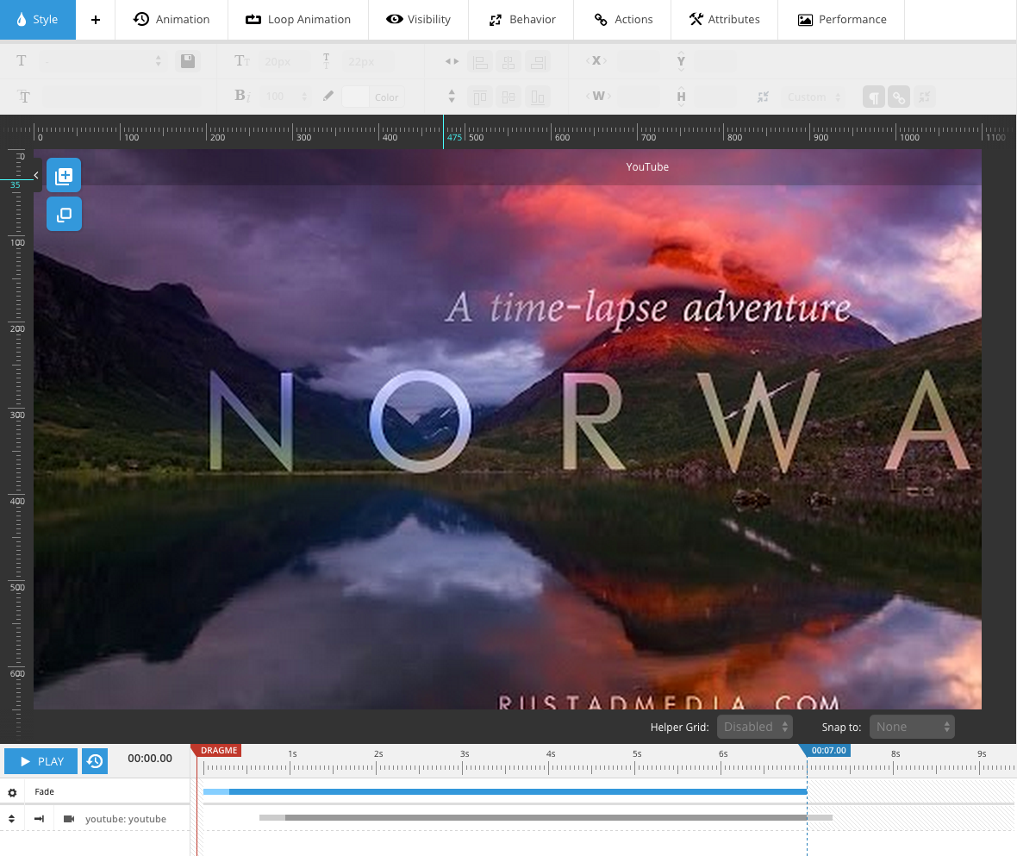Viewport: 1017px width, 856px height.
Task: Click the gear icon in Fade row
Action: [12, 792]
